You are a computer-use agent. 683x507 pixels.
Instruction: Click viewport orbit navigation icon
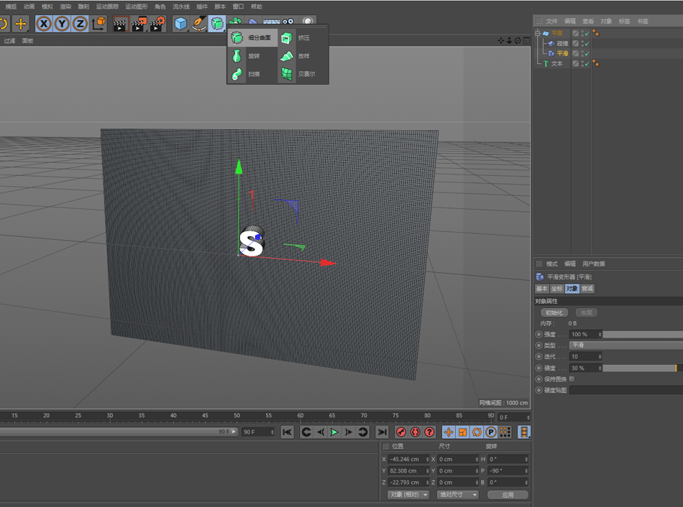coord(518,40)
